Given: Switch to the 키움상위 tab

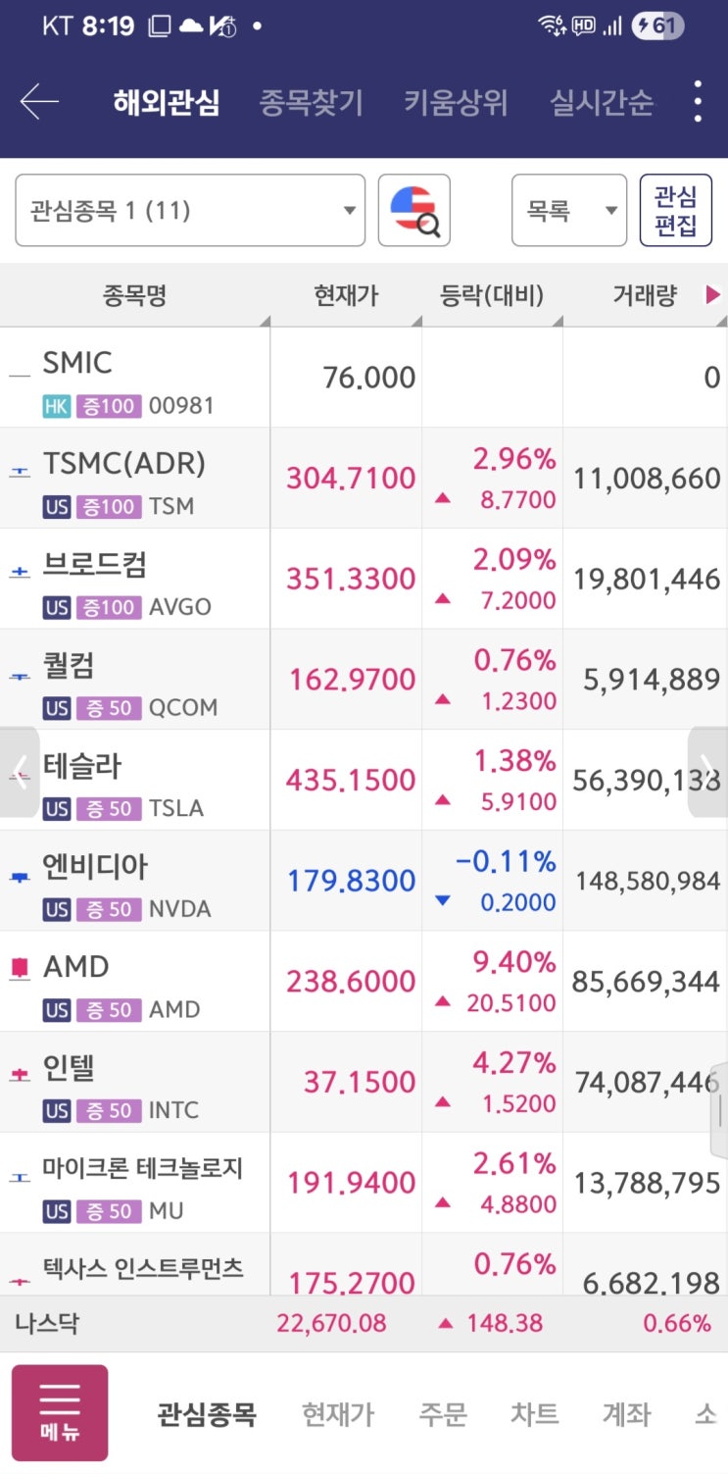Looking at the screenshot, I should tap(456, 102).
